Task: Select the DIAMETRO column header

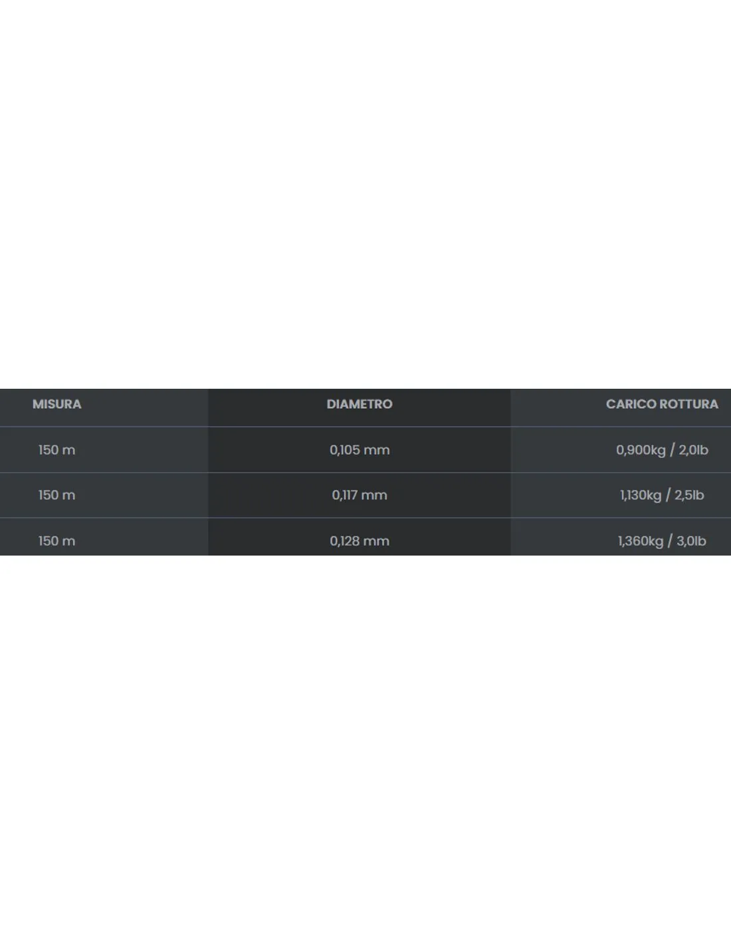Action: point(360,404)
